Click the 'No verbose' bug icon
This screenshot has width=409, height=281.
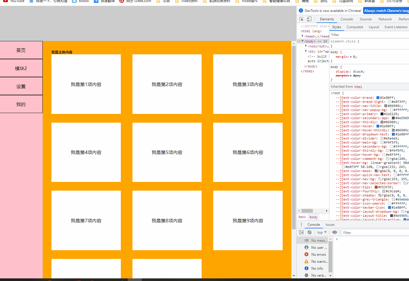pos(306,275)
